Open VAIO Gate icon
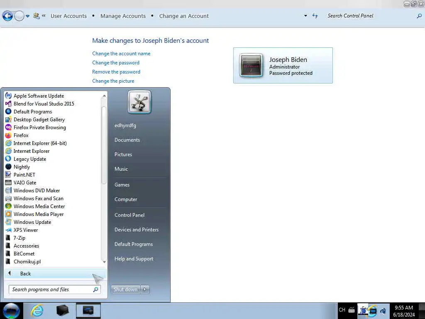The height and width of the screenshot is (319, 425). coord(8,182)
